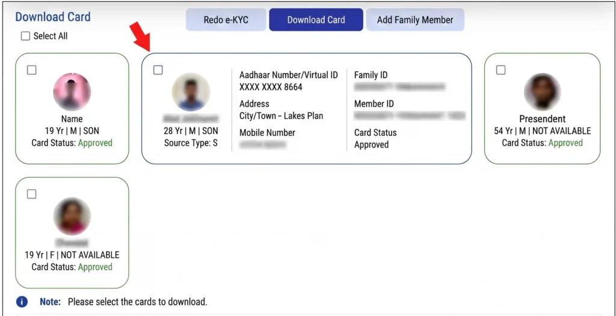Switch to the Download Card tab
This screenshot has width=616, height=316.
pos(316,20)
